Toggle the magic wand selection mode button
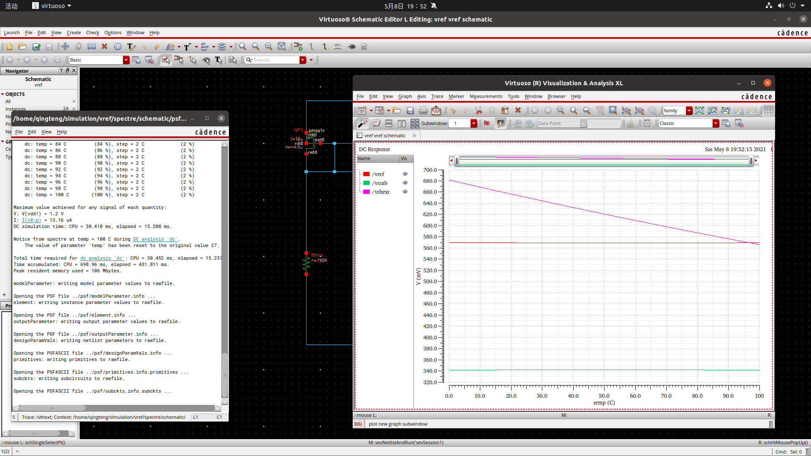The width and height of the screenshot is (811, 456). (362, 123)
